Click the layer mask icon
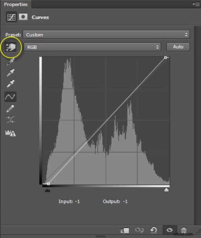The image size is (201, 238). click(x=23, y=17)
